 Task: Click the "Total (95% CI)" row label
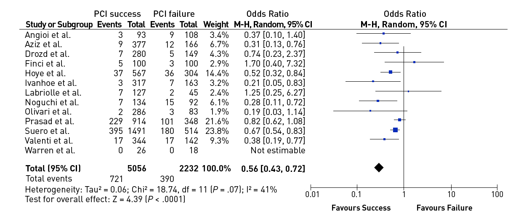point(53,169)
